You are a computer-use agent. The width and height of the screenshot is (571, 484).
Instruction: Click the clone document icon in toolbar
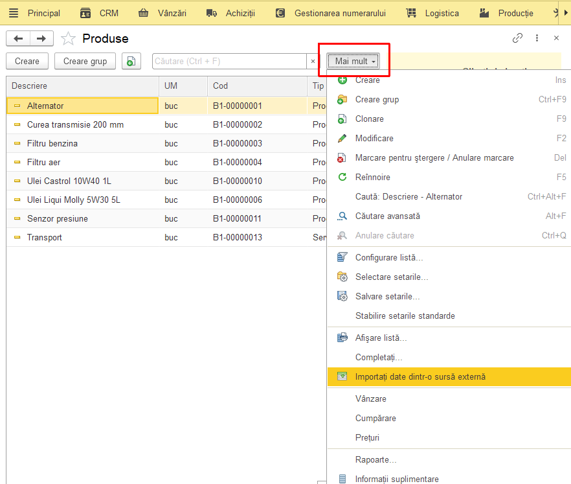click(131, 61)
